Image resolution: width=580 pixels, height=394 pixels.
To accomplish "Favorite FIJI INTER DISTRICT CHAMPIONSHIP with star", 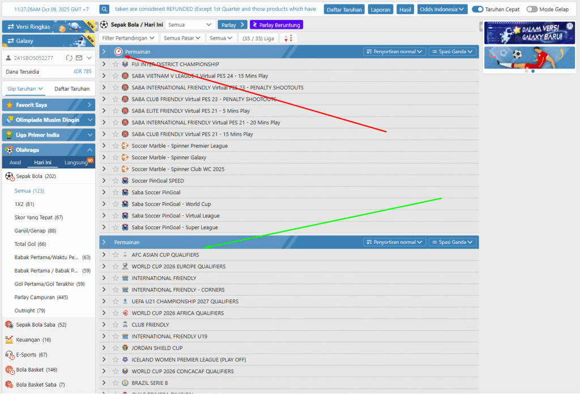I will (x=116, y=64).
